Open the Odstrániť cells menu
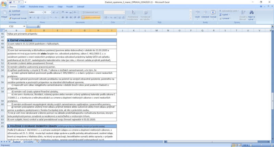This screenshot has height=147, width=274. tap(205, 15)
